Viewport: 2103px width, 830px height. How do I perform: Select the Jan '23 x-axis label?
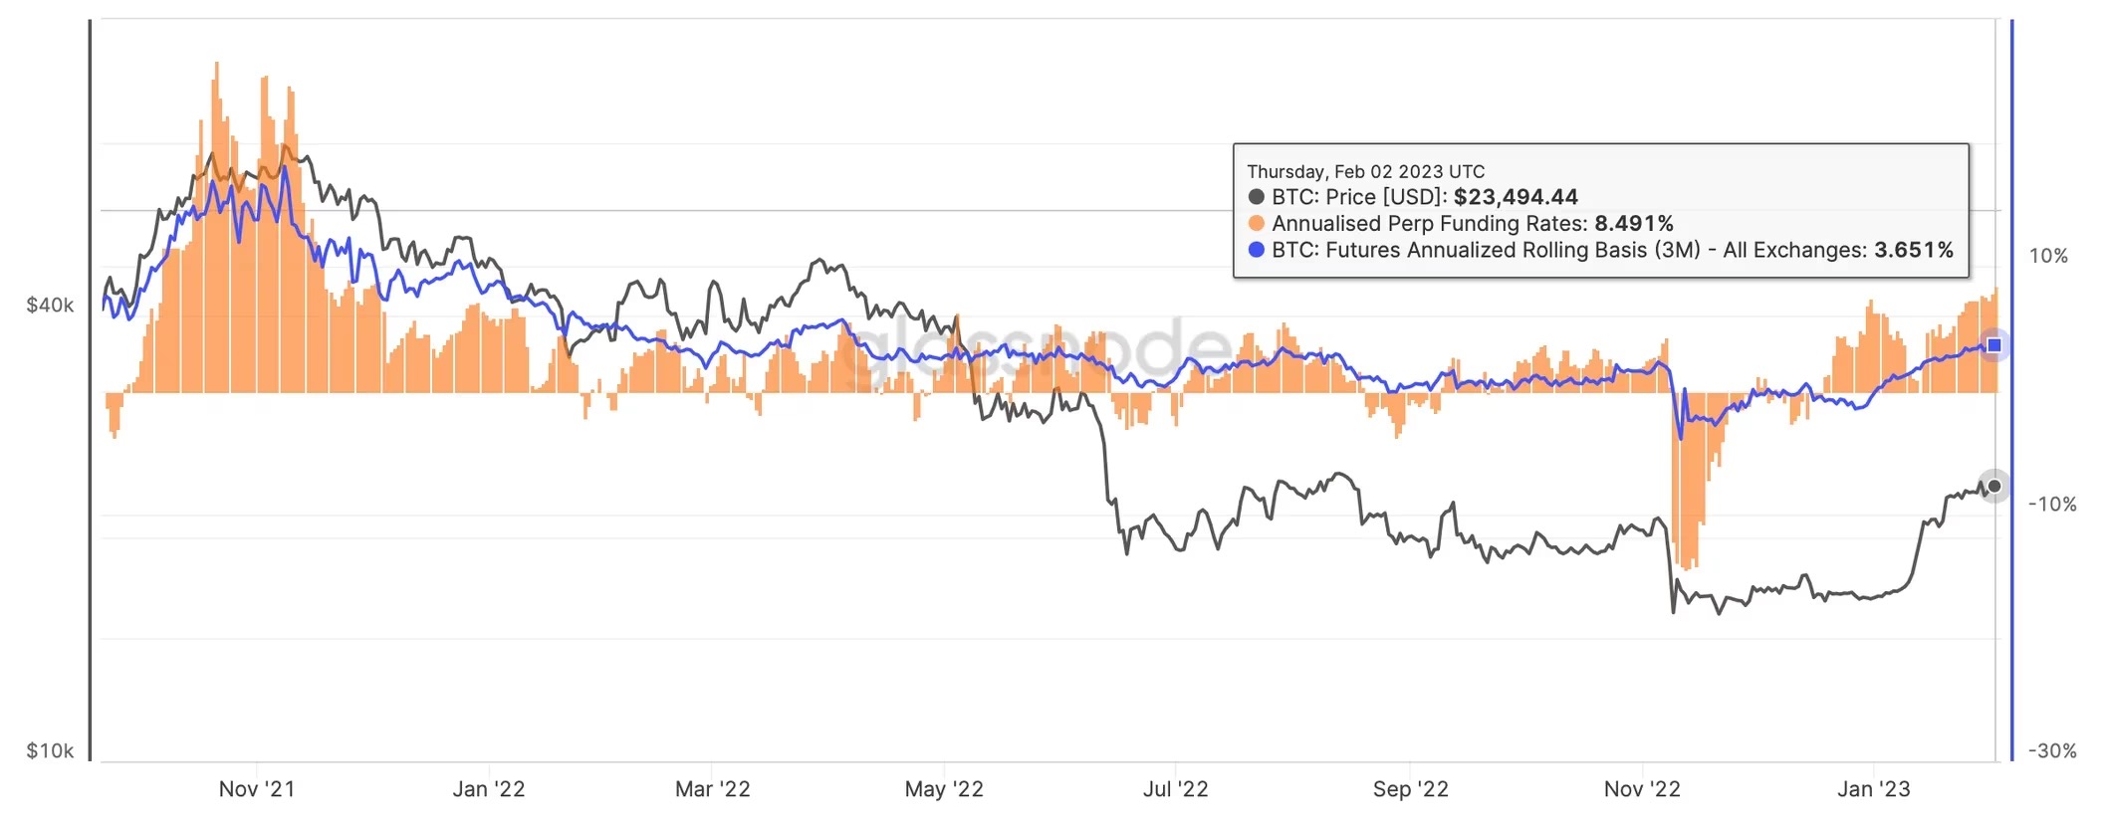pos(1874,789)
